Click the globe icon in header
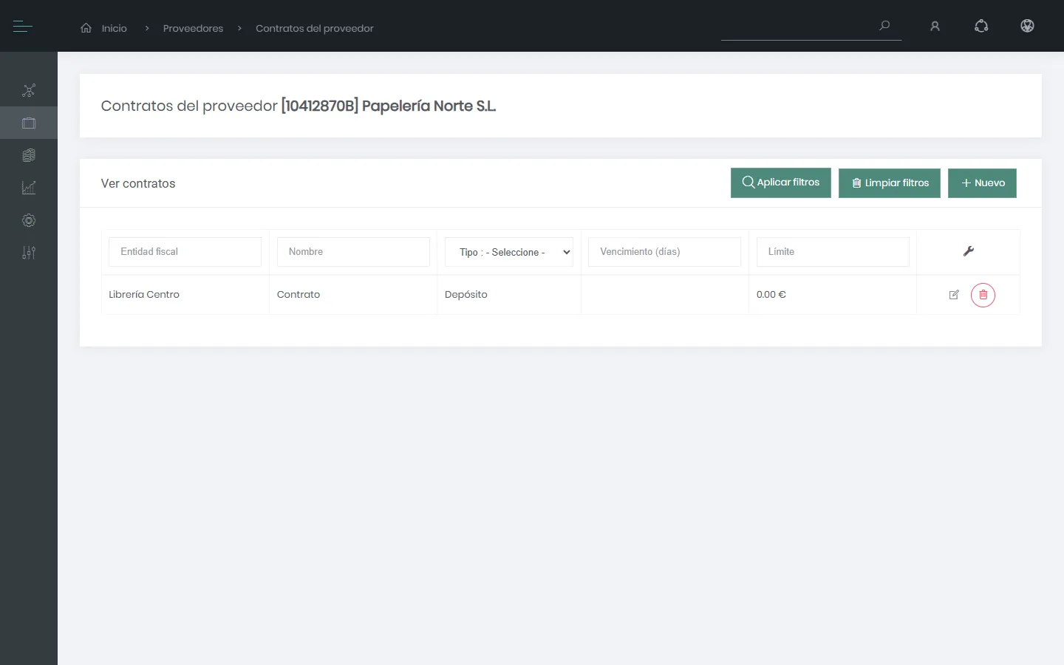 click(x=1027, y=26)
